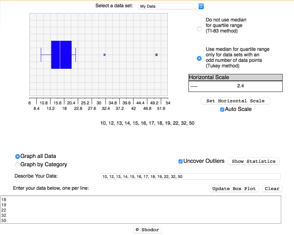The width and height of the screenshot is (294, 235).
Task: Select the TI-83 method radio button
Action: (x=199, y=29)
